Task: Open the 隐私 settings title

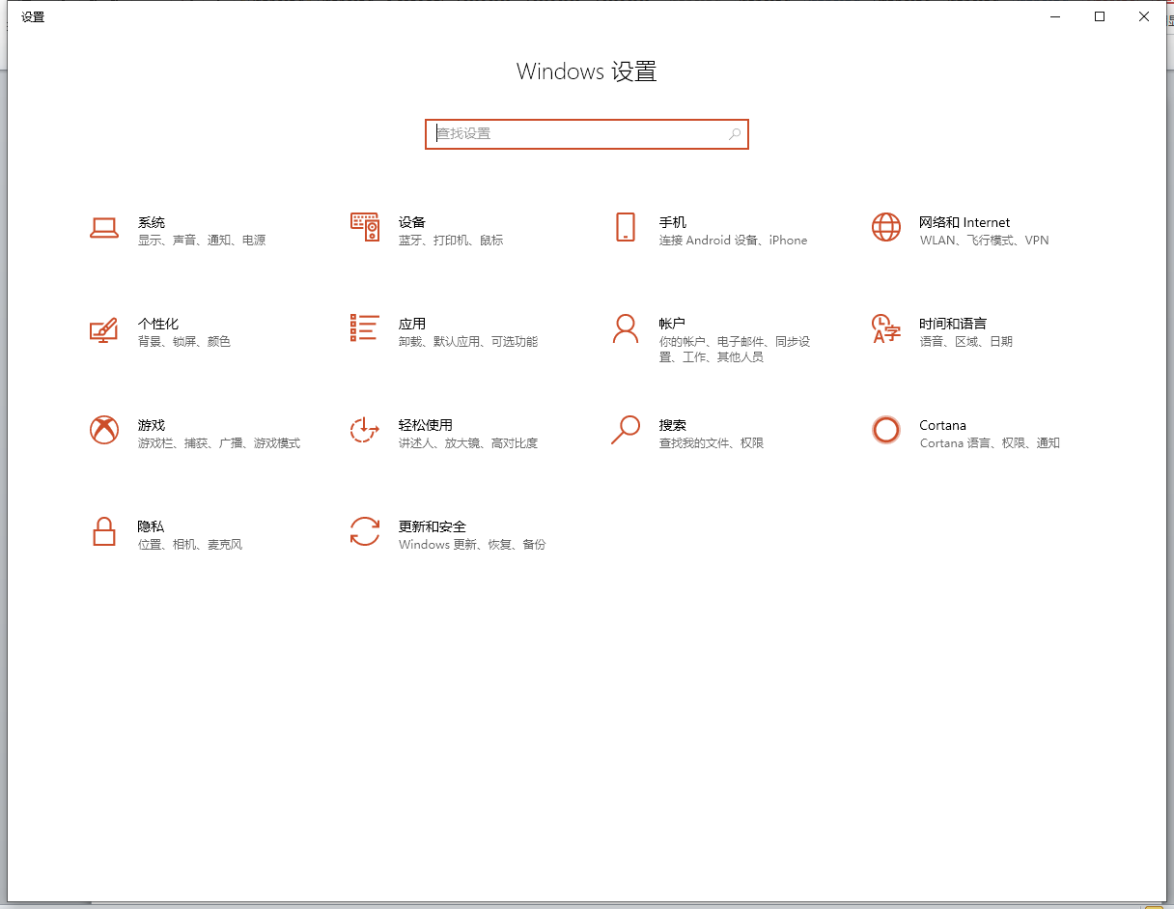Action: (x=152, y=526)
